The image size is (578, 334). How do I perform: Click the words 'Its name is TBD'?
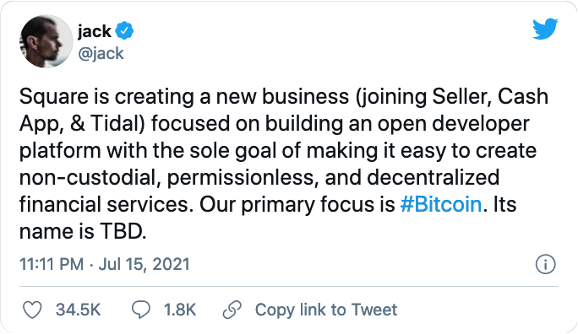[268, 218]
